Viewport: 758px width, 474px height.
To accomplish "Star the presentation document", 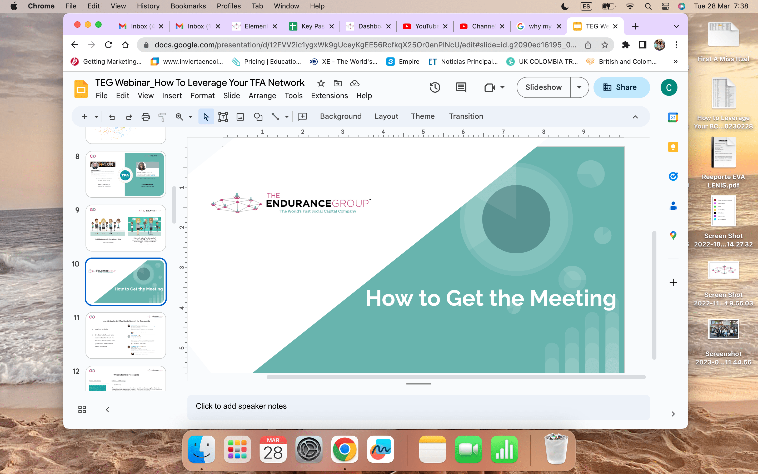I will point(321,83).
